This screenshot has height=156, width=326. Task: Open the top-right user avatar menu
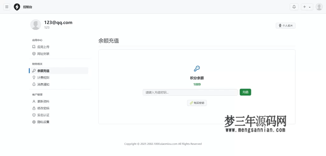click(x=319, y=7)
